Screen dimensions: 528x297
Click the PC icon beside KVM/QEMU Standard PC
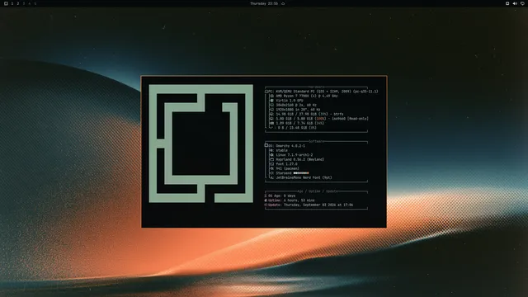click(266, 92)
